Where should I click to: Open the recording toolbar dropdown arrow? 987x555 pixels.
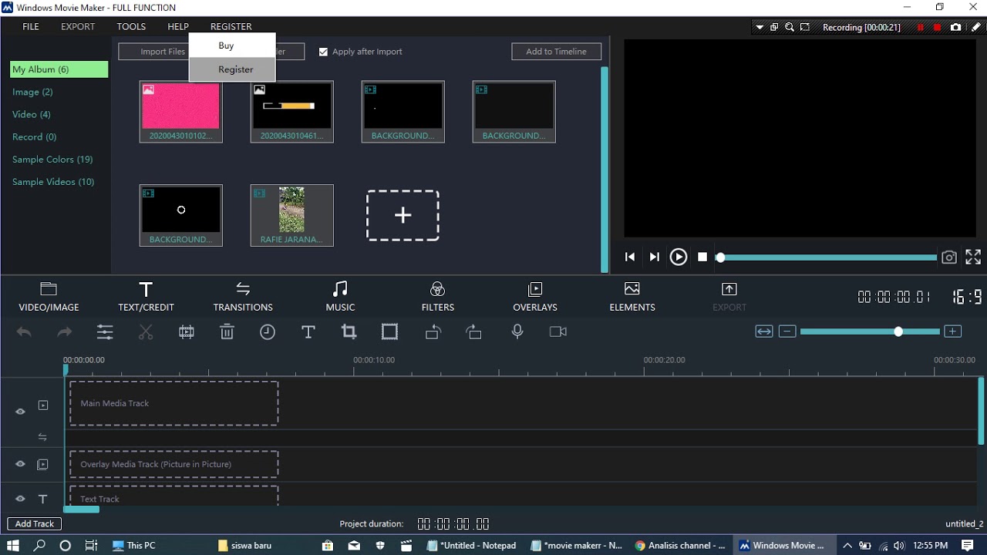click(760, 27)
